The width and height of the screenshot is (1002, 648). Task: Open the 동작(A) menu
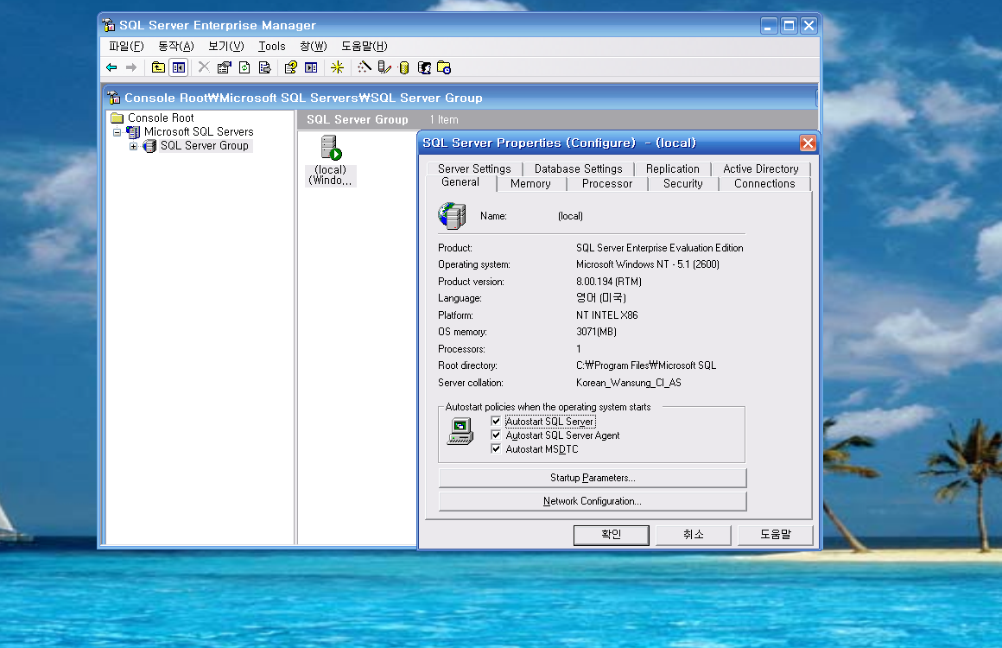coord(175,46)
